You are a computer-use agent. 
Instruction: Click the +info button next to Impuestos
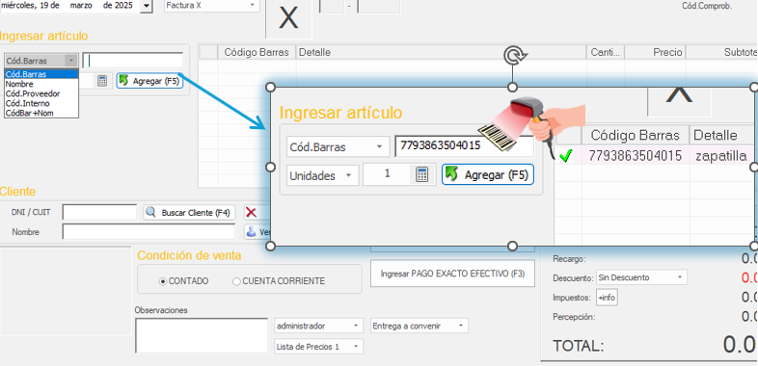[x=607, y=298]
